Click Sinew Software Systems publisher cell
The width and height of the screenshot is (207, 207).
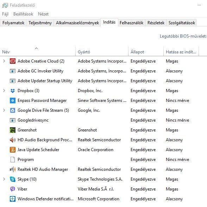pyautogui.click(x=102, y=101)
